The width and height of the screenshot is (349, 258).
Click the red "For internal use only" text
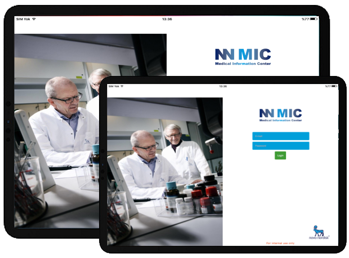280,243
